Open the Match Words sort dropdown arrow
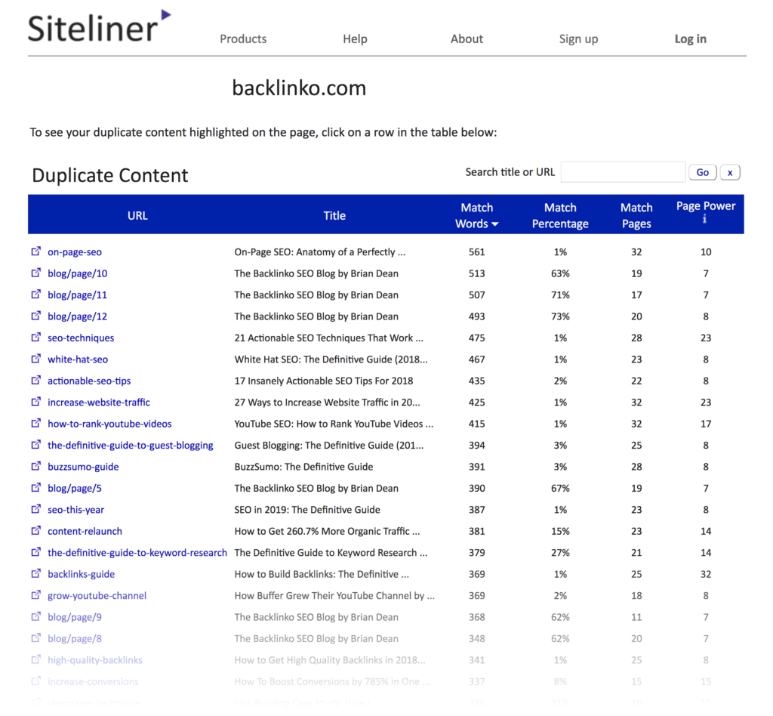This screenshot has width=773, height=716. (497, 224)
